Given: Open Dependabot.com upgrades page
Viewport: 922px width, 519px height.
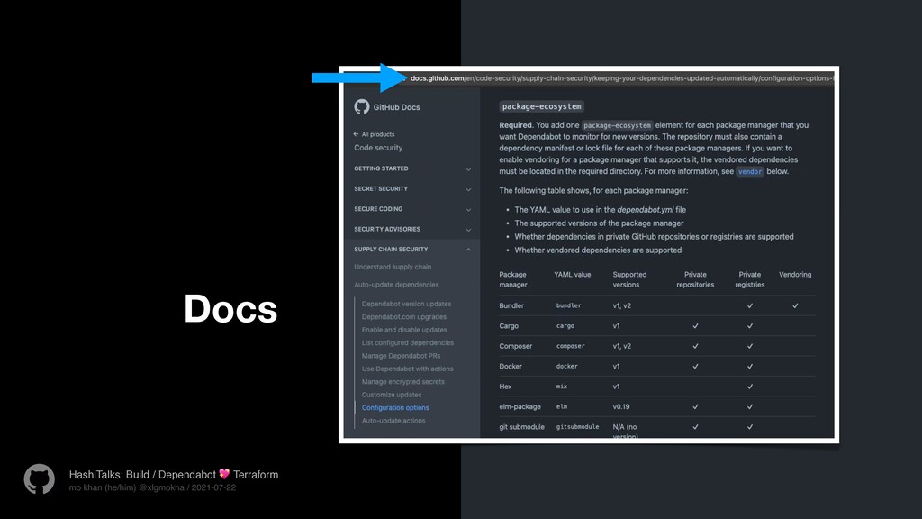Looking at the screenshot, I should pos(404,316).
